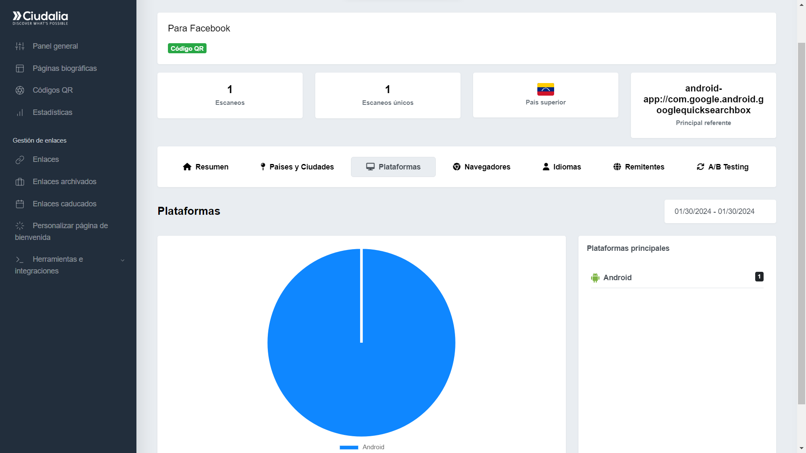Click the green Android robot icon

point(595,278)
